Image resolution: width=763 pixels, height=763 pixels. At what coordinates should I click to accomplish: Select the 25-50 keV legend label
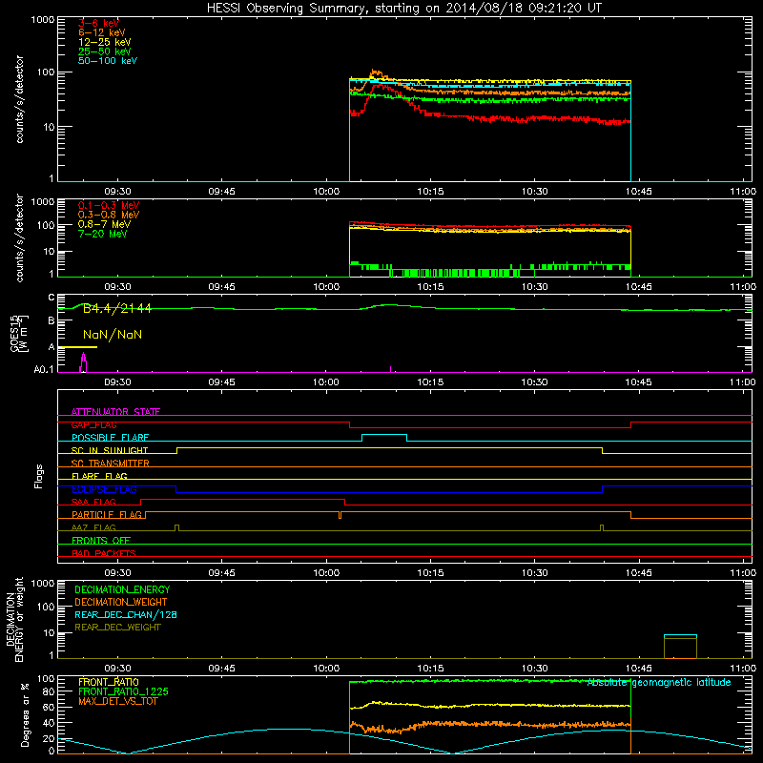(104, 52)
